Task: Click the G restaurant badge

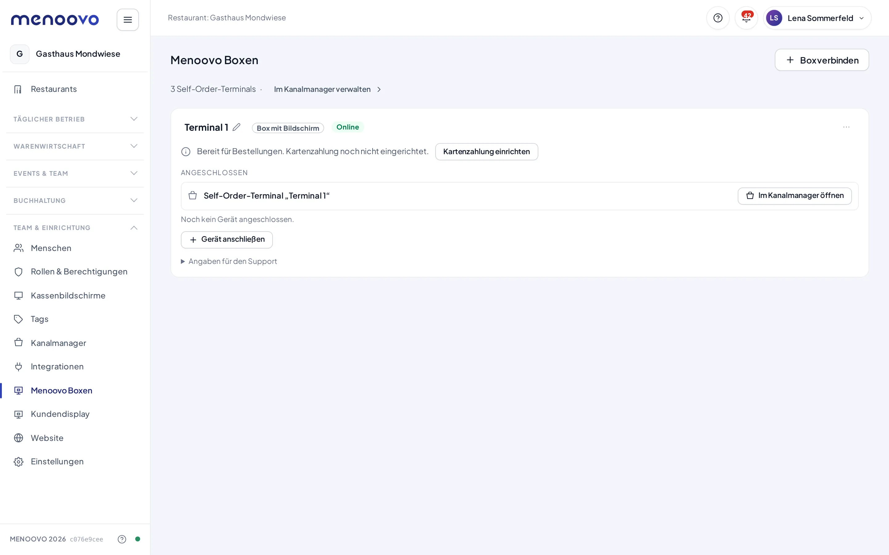Action: (19, 54)
